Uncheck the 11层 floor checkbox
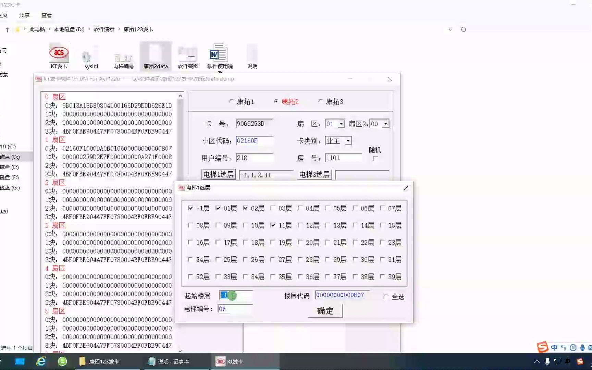Screen dimensions: 592x370 click(273, 225)
